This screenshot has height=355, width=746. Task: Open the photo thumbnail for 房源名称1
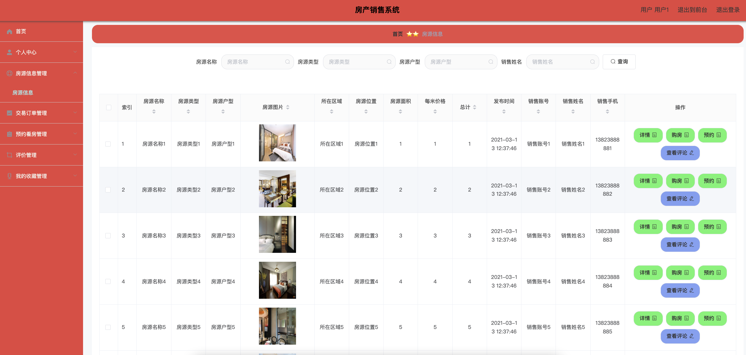tap(277, 143)
